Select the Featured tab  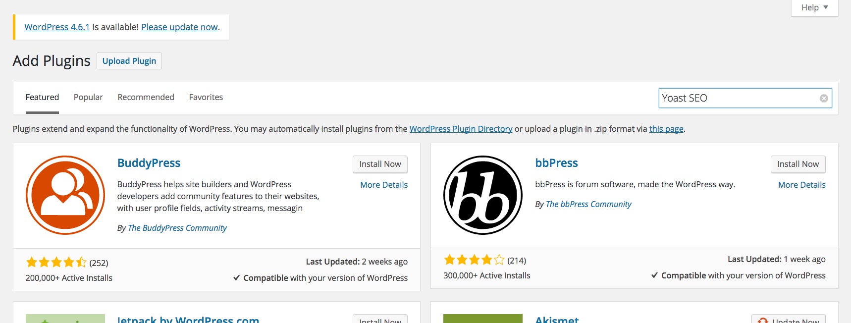[x=42, y=97]
